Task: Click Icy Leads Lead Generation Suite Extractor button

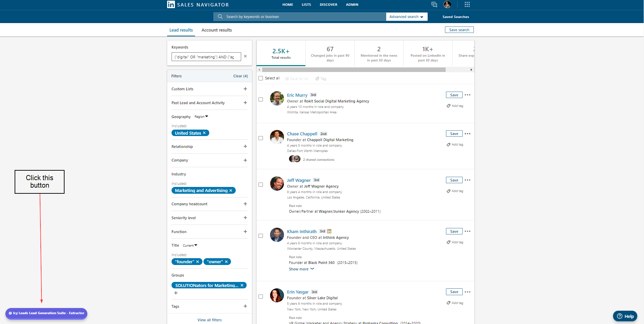Action: (46, 313)
